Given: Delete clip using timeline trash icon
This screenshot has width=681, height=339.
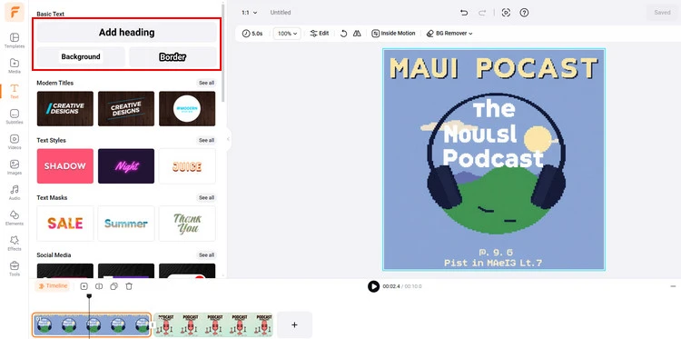Looking at the screenshot, I should [x=129, y=286].
